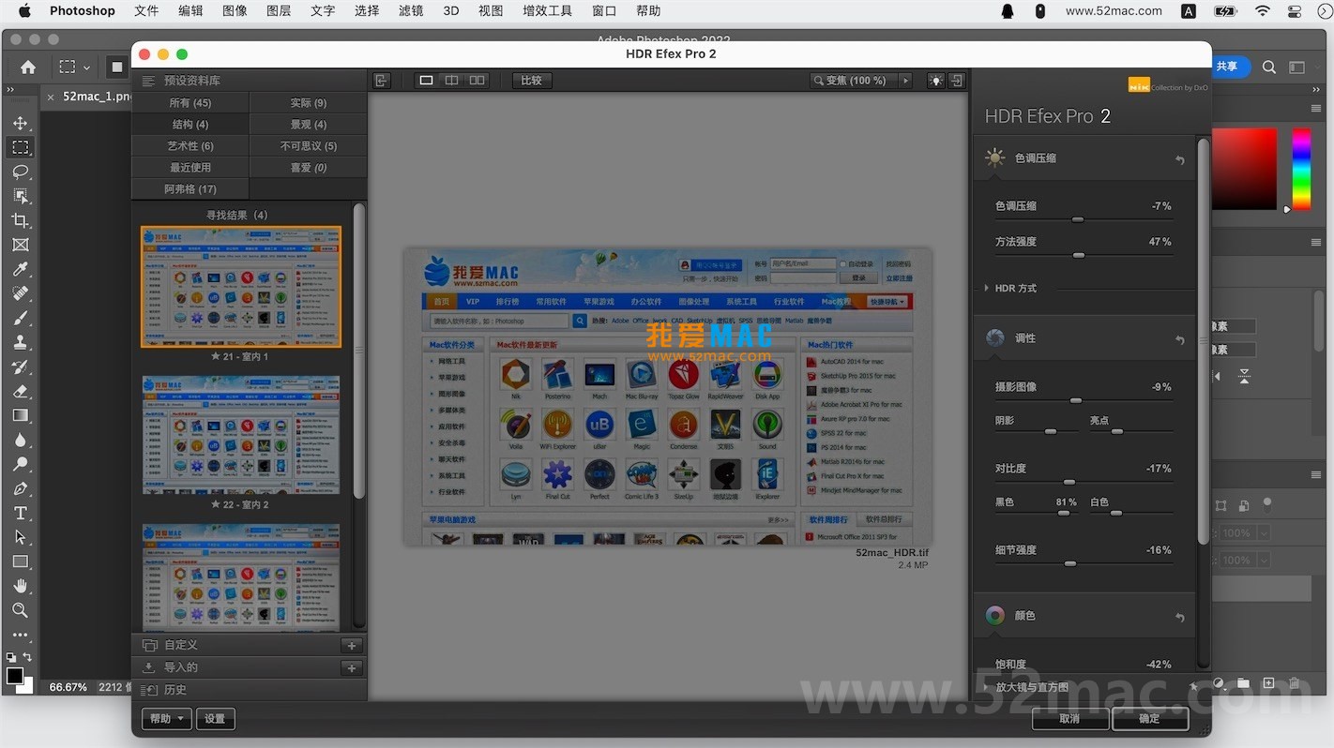
Task: Open Photoshop color panel menu icon
Action: click(x=1315, y=109)
